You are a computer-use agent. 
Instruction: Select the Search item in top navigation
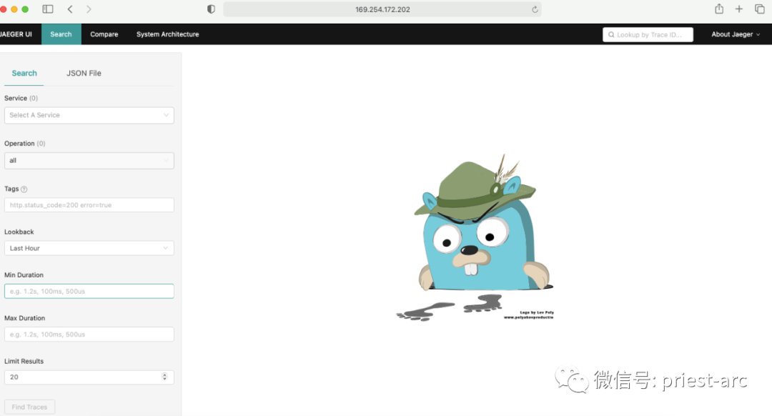click(x=61, y=34)
